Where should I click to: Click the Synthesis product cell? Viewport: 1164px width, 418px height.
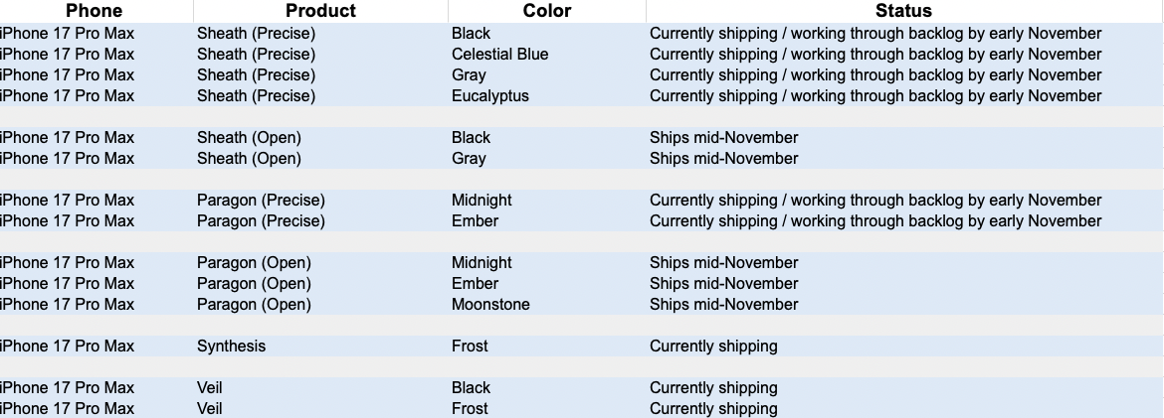click(231, 346)
